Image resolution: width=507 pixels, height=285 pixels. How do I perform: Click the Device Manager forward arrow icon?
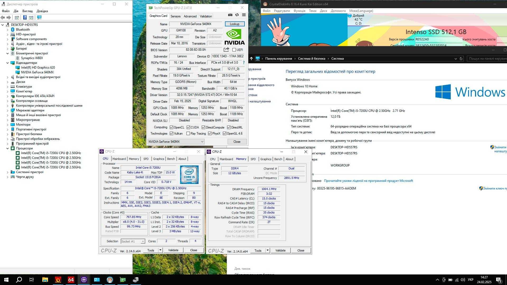[x=9, y=17]
